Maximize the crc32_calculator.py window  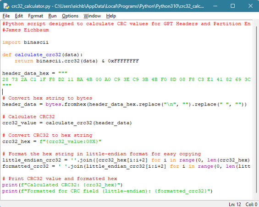tap(232, 6)
